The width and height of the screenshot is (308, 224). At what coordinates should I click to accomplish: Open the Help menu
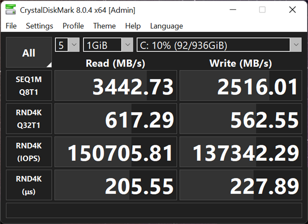point(133,26)
